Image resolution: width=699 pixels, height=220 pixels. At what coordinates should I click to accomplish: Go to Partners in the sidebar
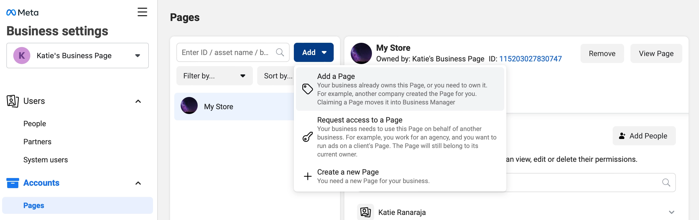pyautogui.click(x=37, y=142)
